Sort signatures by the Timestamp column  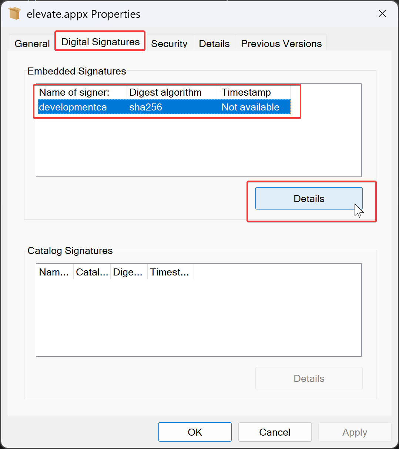pos(245,92)
